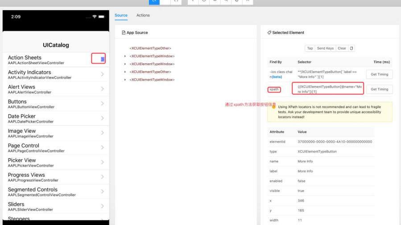The width and height of the screenshot is (401, 225).
Task: Open Alert Views in the UICatalog list
Action: coord(56,89)
